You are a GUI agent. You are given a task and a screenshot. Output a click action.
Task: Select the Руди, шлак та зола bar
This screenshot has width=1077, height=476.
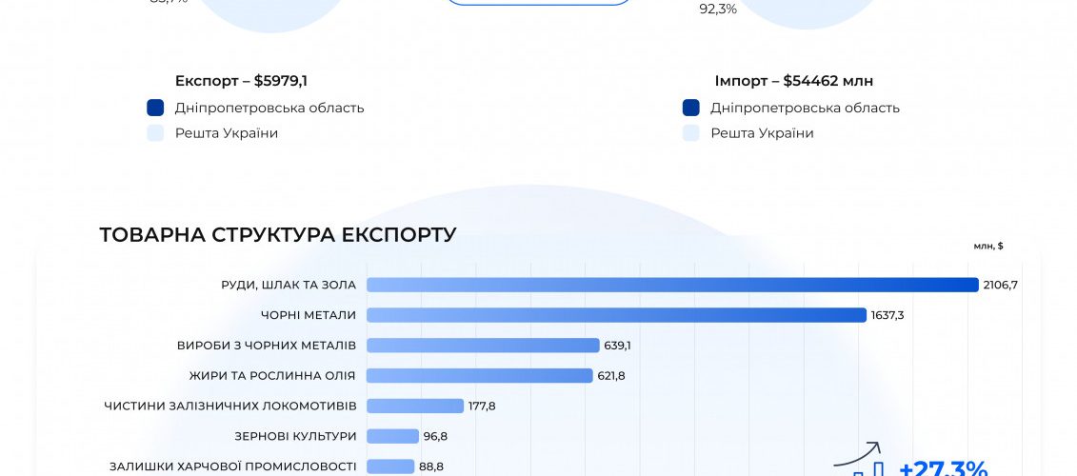pos(672,285)
